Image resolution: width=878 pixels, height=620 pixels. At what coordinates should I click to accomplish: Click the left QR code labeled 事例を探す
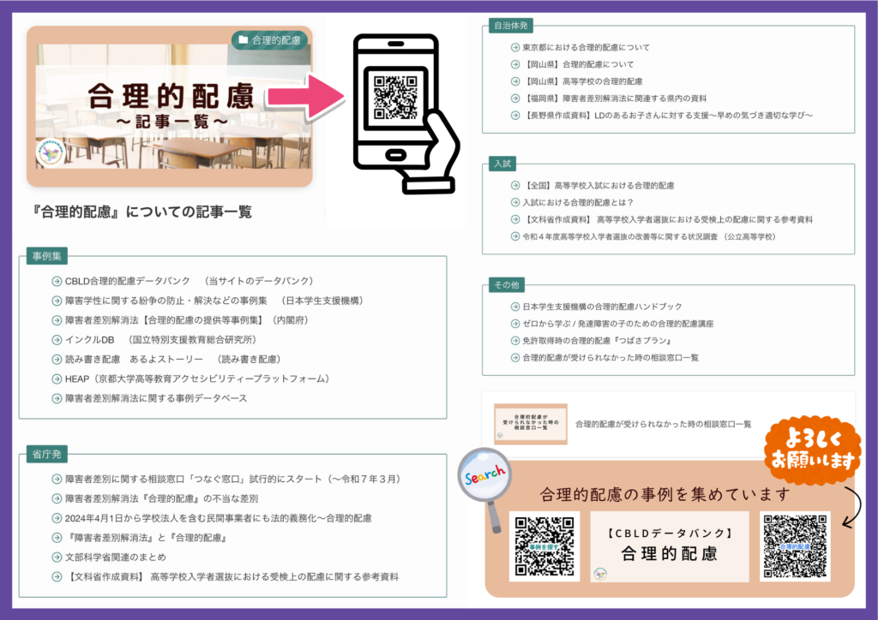[x=544, y=545]
